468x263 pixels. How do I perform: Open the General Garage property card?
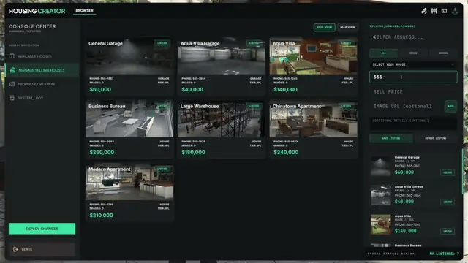click(129, 66)
